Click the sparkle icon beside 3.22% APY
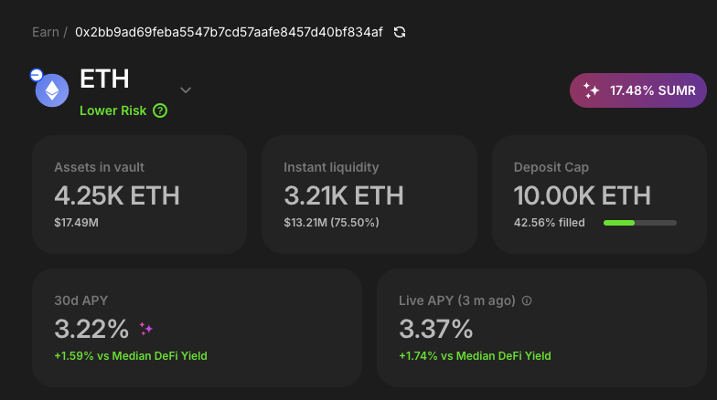The width and height of the screenshot is (717, 400). click(x=145, y=329)
